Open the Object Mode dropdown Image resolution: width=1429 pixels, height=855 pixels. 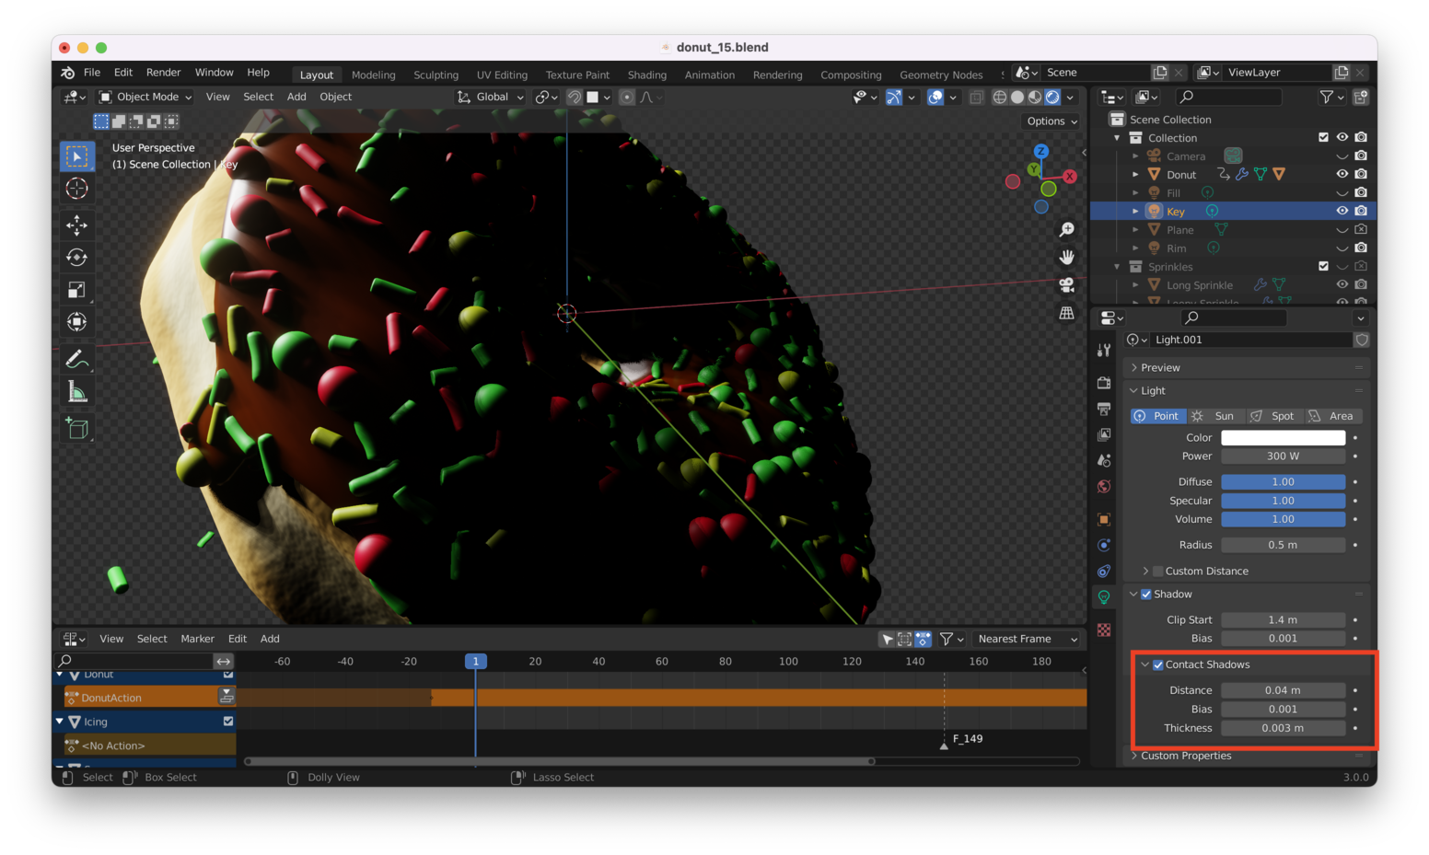[145, 97]
